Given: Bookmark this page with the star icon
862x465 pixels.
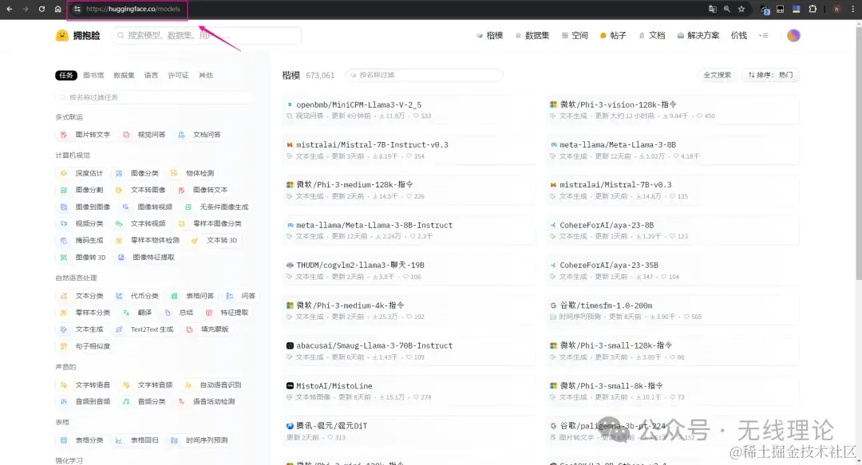Looking at the screenshot, I should point(741,9).
